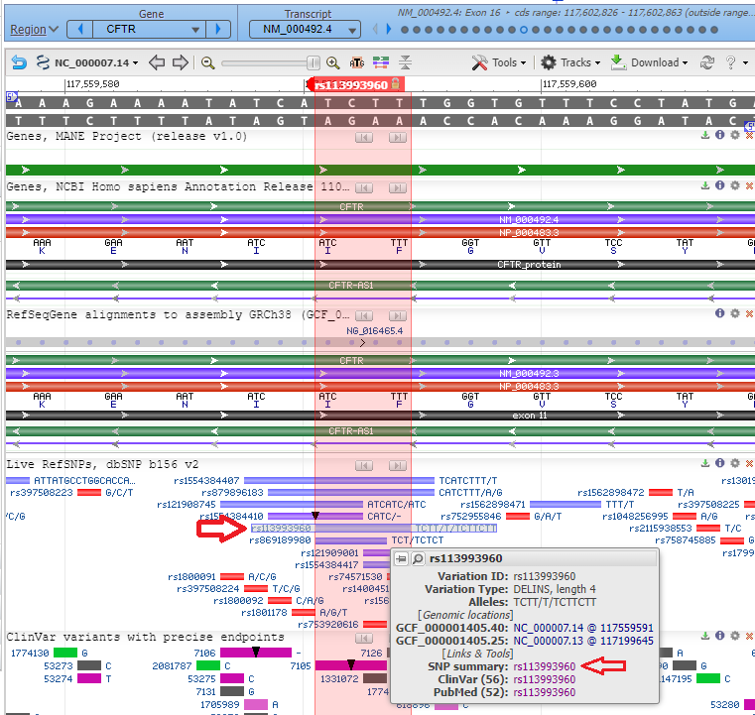Download the ClinVar variants track
Screen dimensions: 755x715
click(705, 636)
